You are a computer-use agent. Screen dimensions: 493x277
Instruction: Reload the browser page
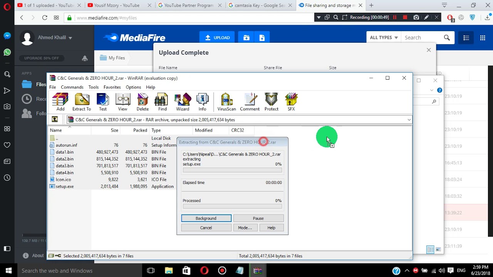(x=45, y=18)
